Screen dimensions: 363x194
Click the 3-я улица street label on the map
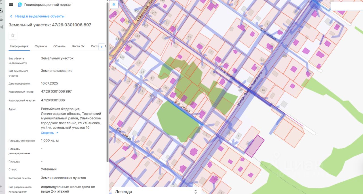pos(123,134)
